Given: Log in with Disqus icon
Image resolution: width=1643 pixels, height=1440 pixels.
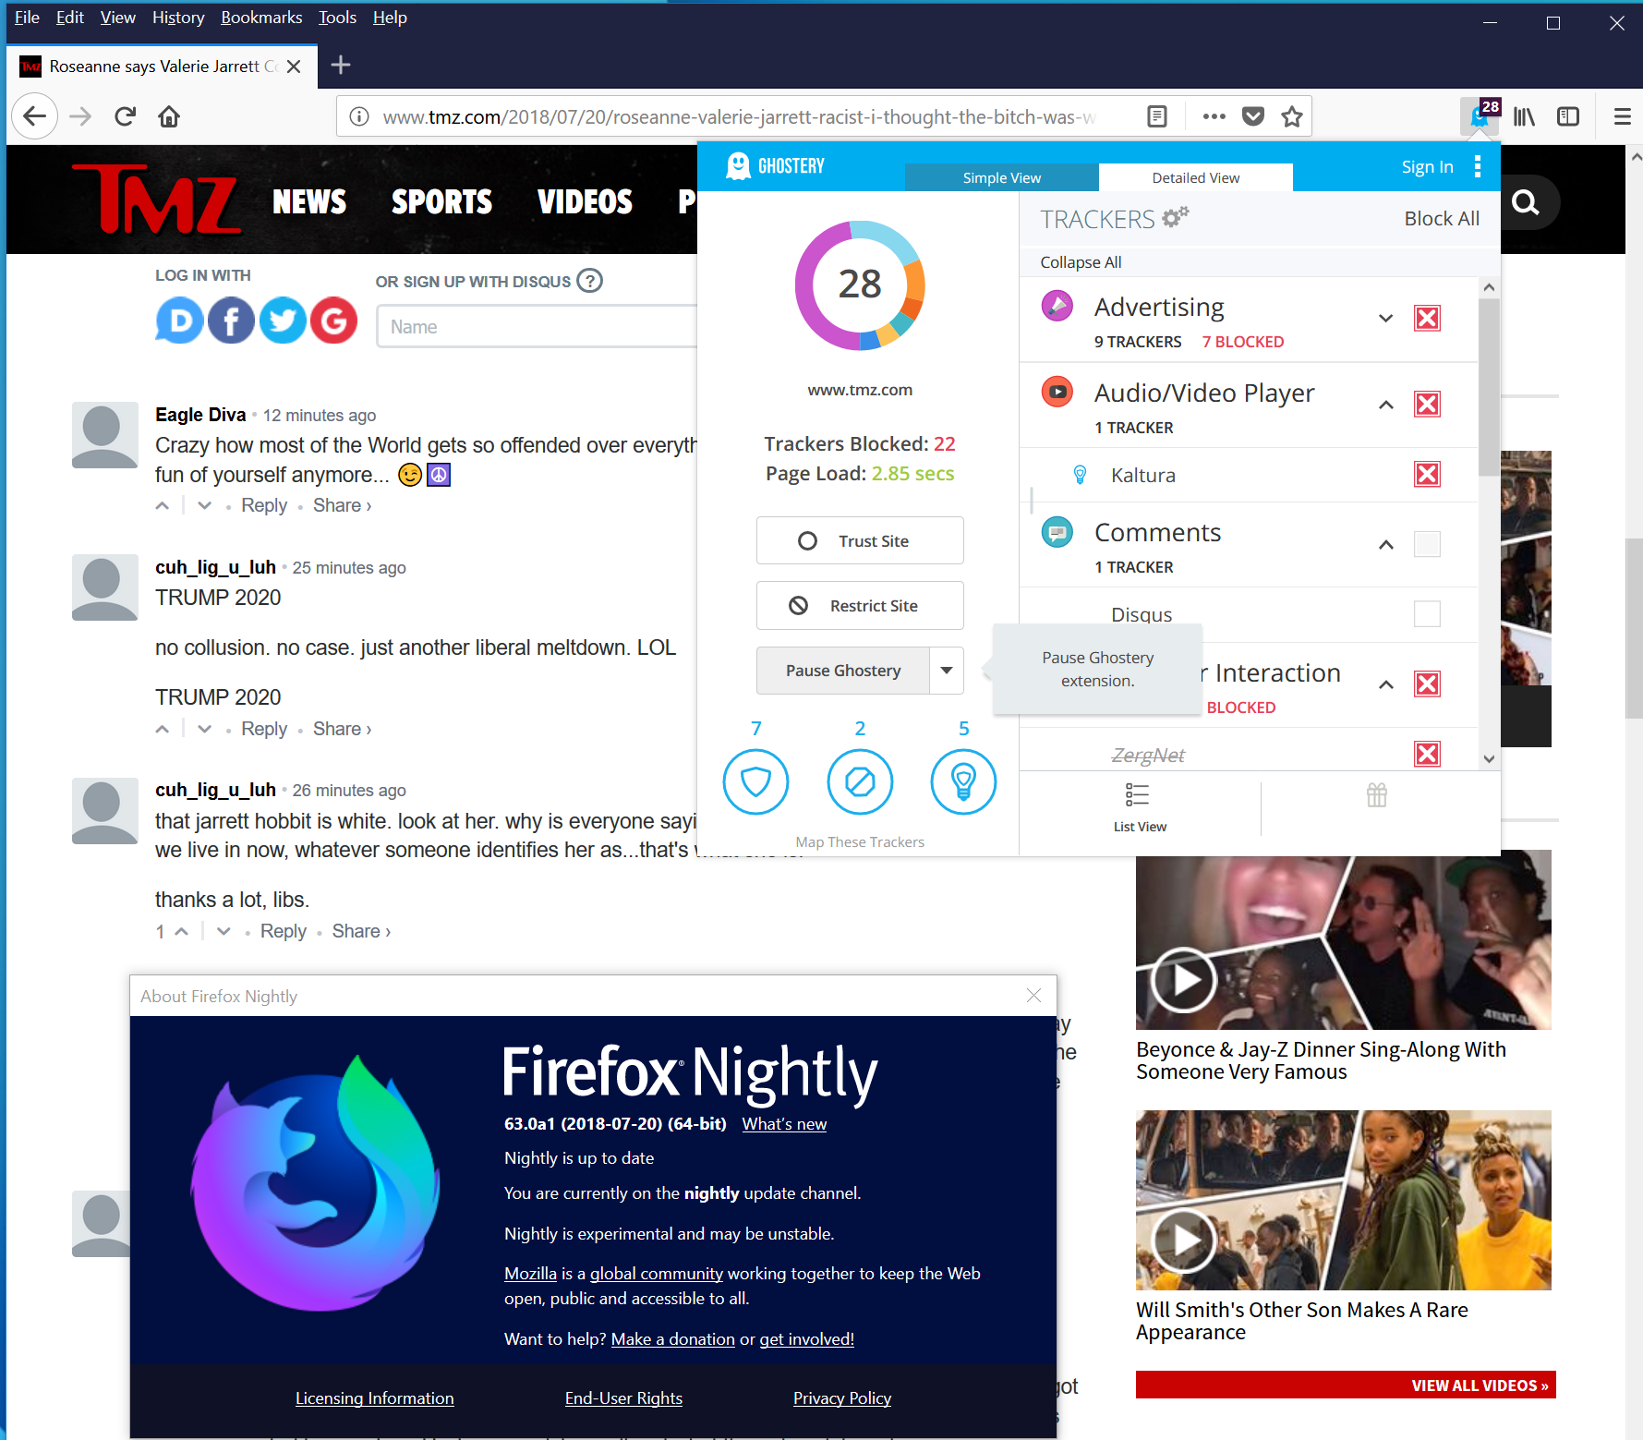Looking at the screenshot, I should [179, 321].
